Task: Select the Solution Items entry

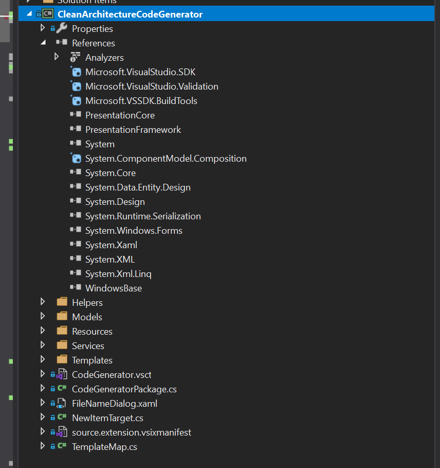Action: (86, 2)
